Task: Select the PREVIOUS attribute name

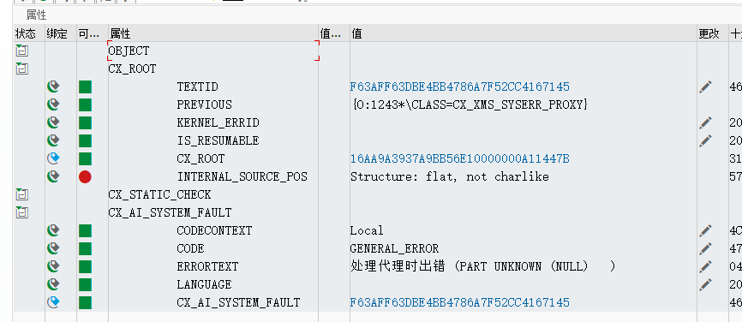Action: (205, 104)
